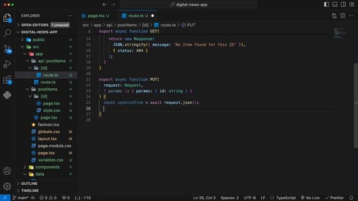Open layout.tsx in the file tree

tap(46, 138)
